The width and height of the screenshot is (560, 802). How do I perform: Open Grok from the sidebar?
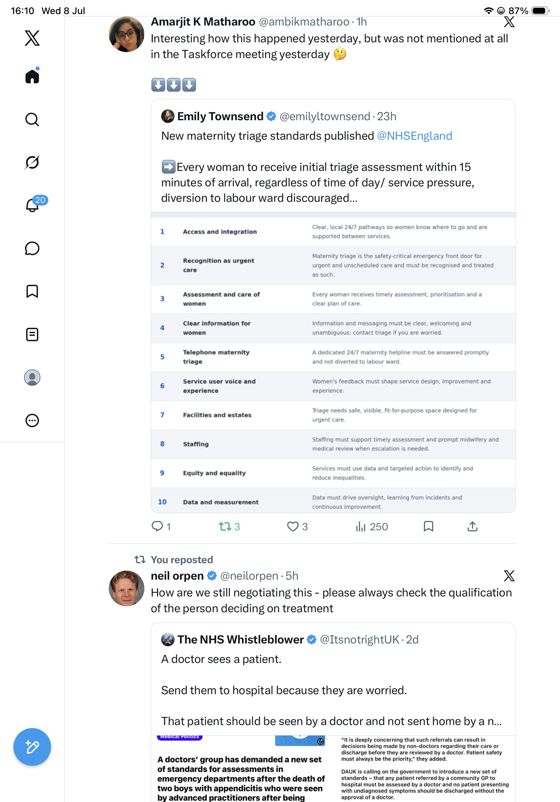point(32,162)
